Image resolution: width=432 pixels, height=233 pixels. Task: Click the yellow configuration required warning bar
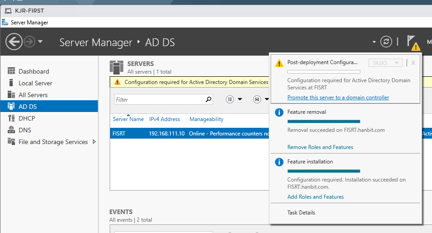189,82
